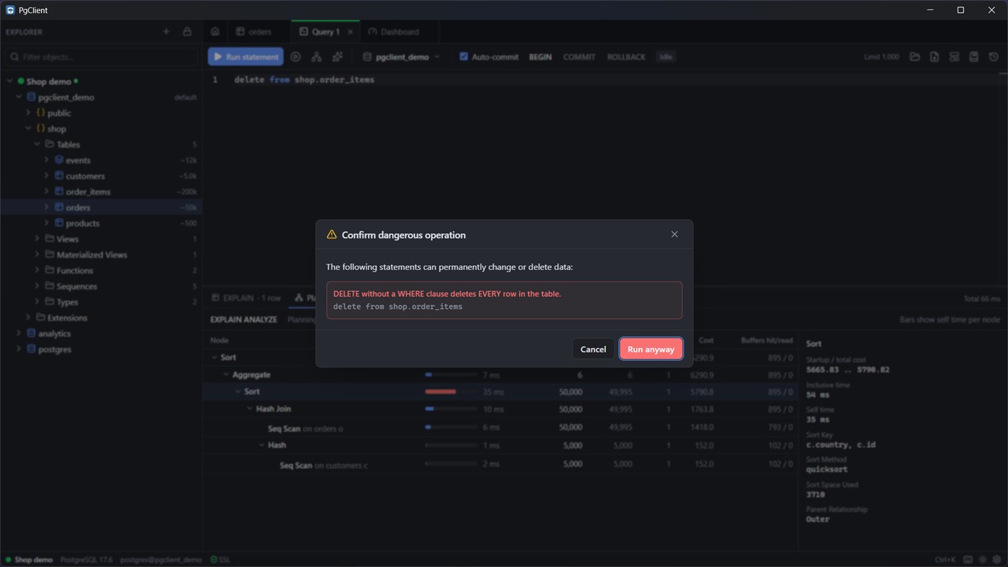Click the Hash Join 10 ms timing bar

click(x=430, y=409)
